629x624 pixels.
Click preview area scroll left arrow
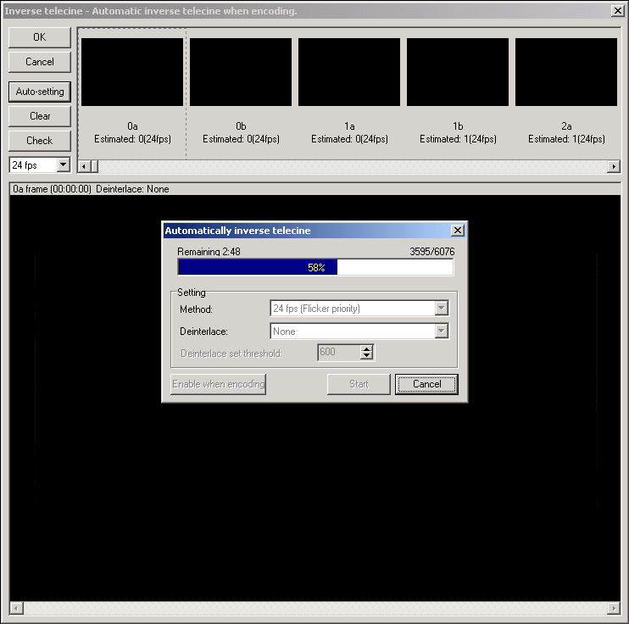tap(16, 608)
